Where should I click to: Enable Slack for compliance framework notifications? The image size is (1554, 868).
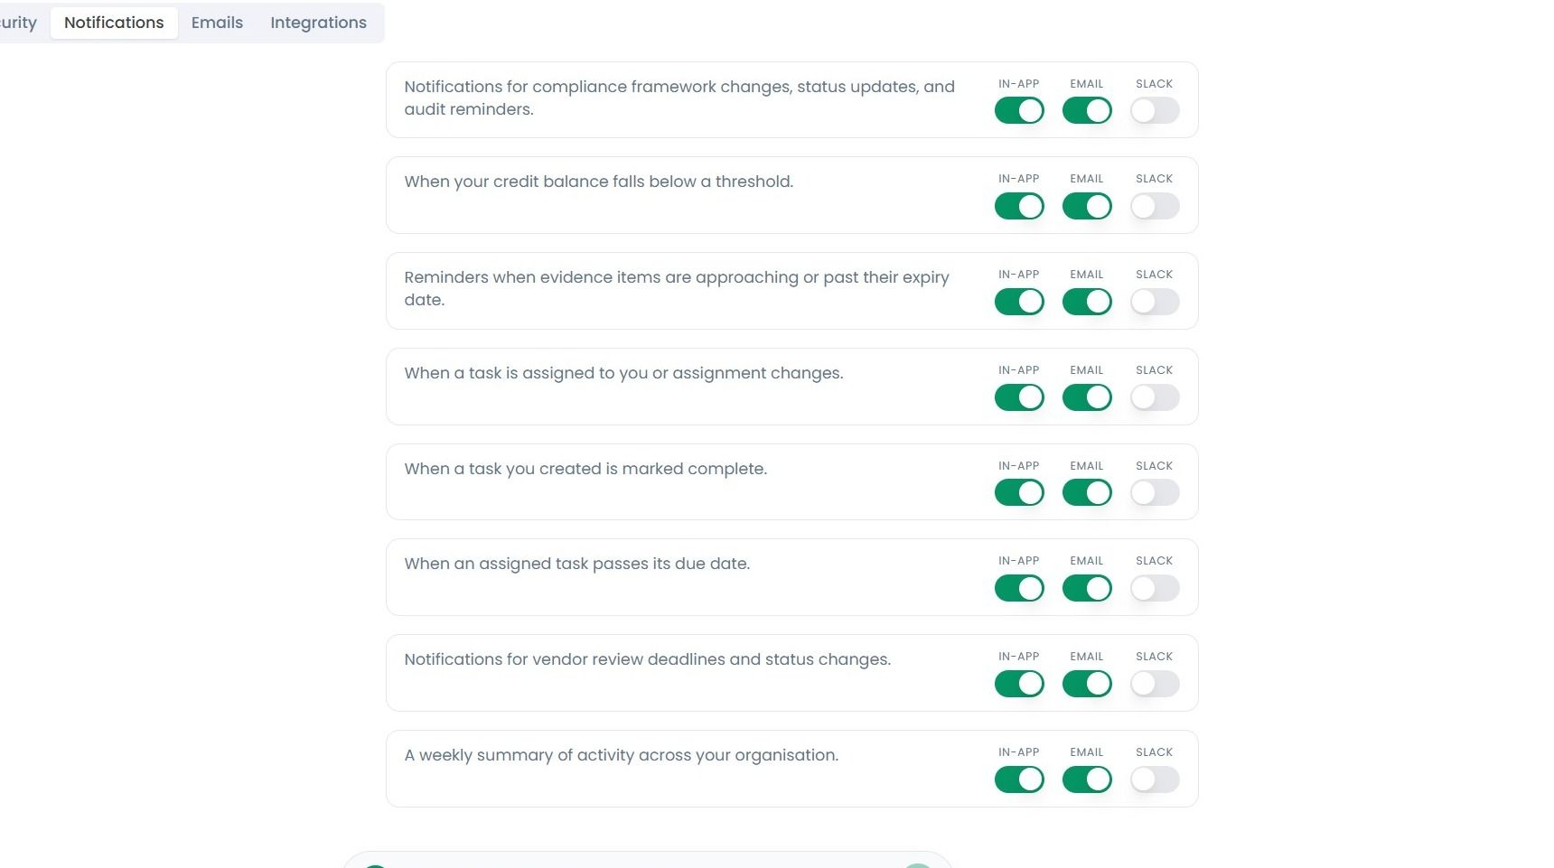[1155, 110]
